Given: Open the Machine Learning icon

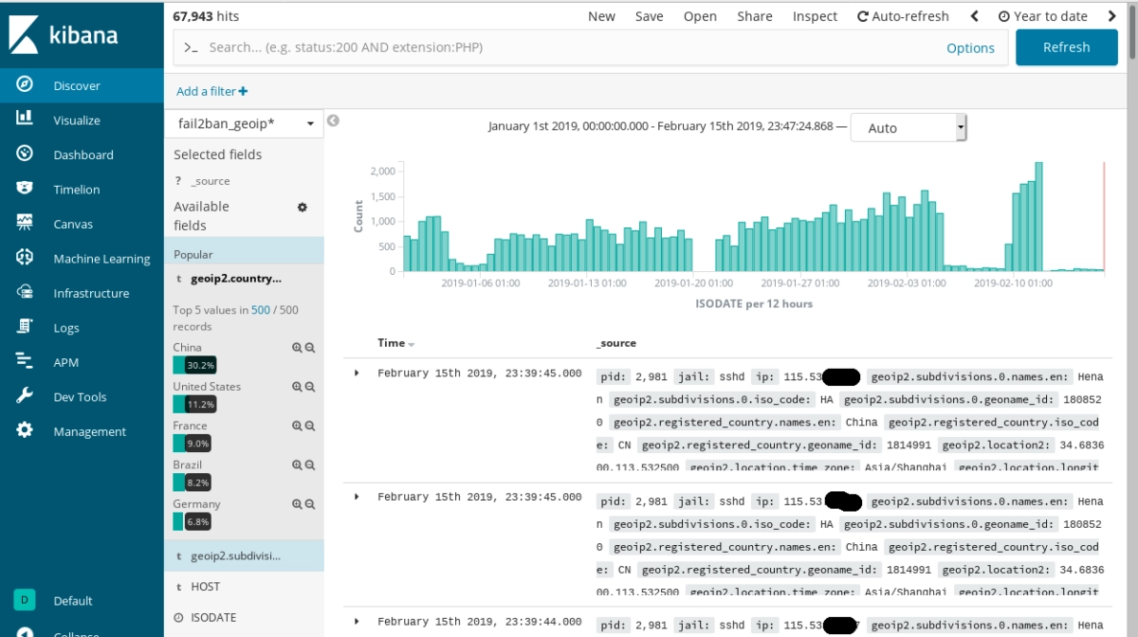Looking at the screenshot, I should point(25,258).
